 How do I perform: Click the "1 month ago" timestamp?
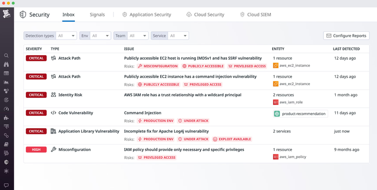(345, 95)
